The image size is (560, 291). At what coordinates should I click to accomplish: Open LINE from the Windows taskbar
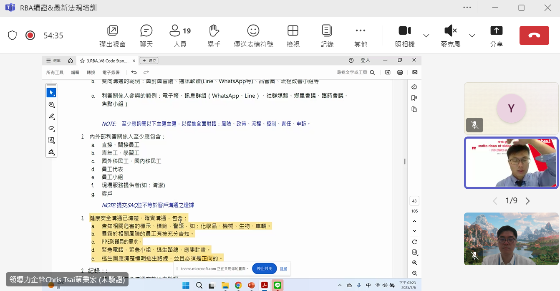[x=277, y=286]
